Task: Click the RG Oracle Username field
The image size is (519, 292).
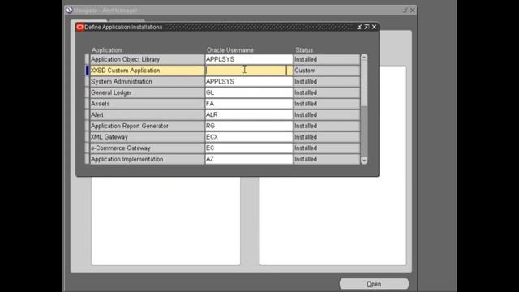Action: (249, 126)
